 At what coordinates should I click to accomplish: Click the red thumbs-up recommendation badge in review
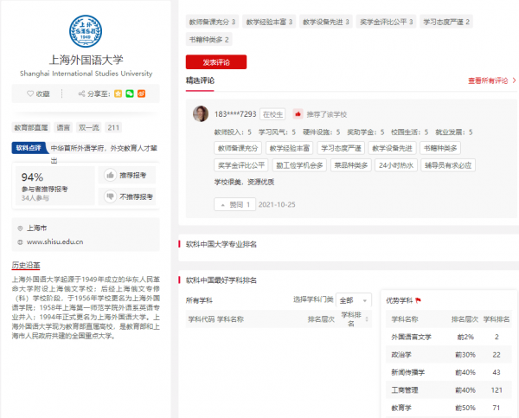click(298, 114)
